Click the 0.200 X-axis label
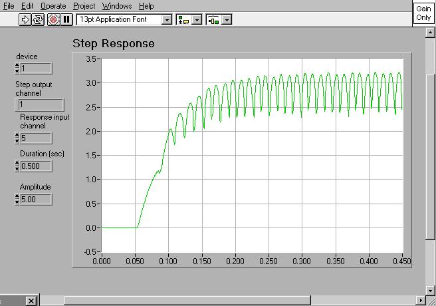The height and width of the screenshot is (306, 436). [x=235, y=261]
